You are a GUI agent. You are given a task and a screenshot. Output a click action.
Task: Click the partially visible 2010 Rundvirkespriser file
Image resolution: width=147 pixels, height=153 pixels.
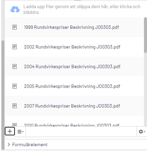tap(71, 125)
